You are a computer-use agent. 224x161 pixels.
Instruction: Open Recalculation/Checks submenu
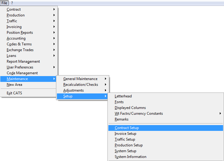coord(83,85)
